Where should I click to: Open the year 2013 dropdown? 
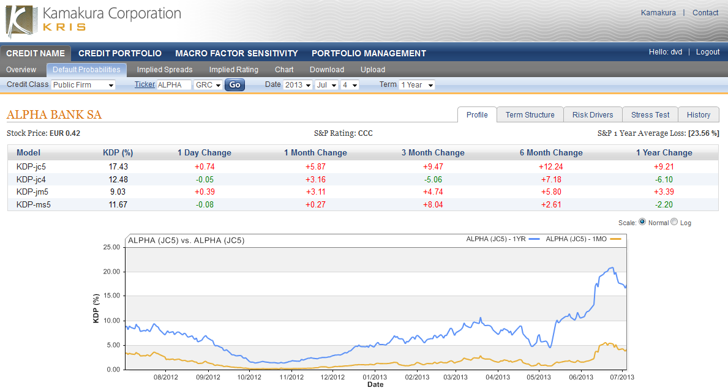(x=298, y=85)
